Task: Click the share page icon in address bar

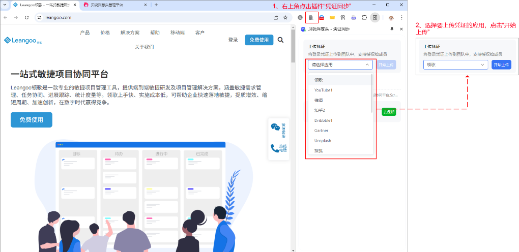Action: [x=275, y=17]
